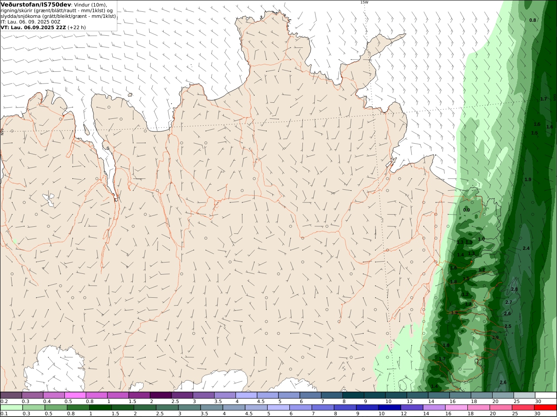Click the '30' label on snow scale
This screenshot has height=417, width=557.
(538, 401)
